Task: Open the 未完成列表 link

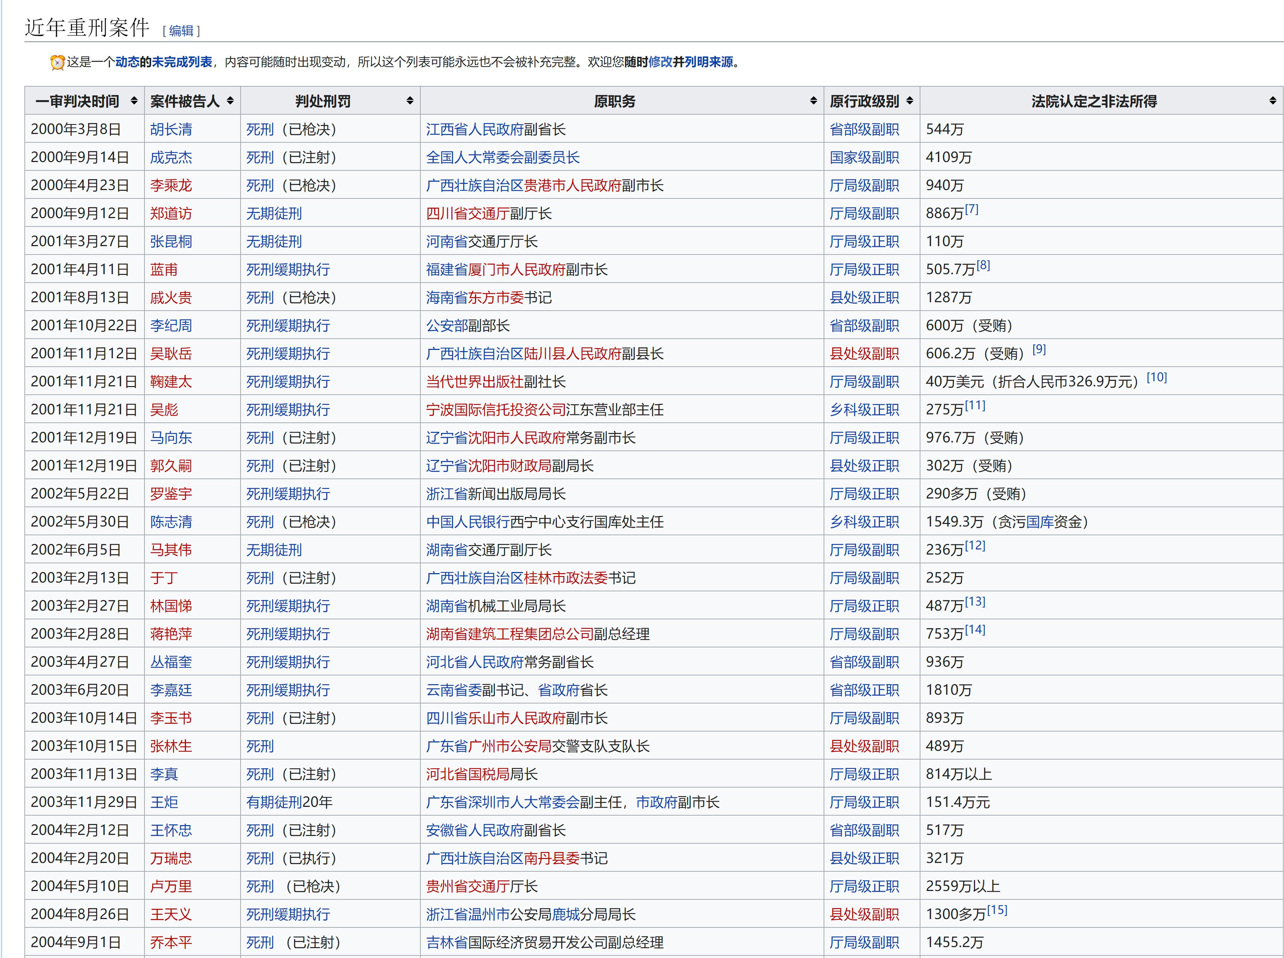Action: point(182,62)
